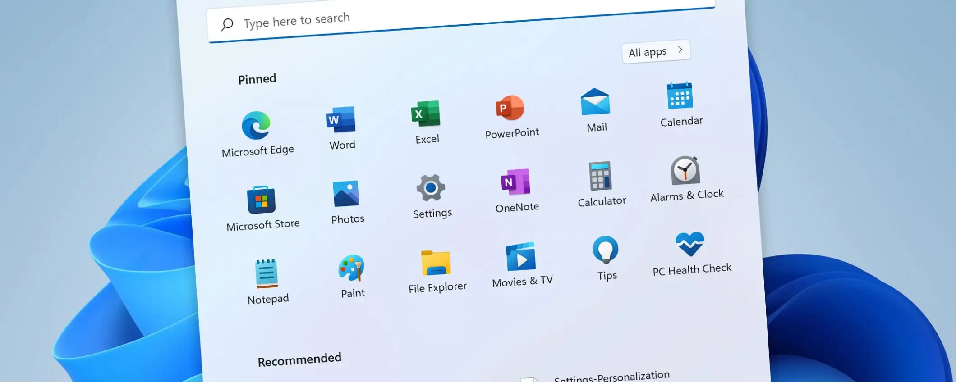The height and width of the screenshot is (382, 956).
Task: Open the Tips lightbulb icon
Action: (605, 250)
